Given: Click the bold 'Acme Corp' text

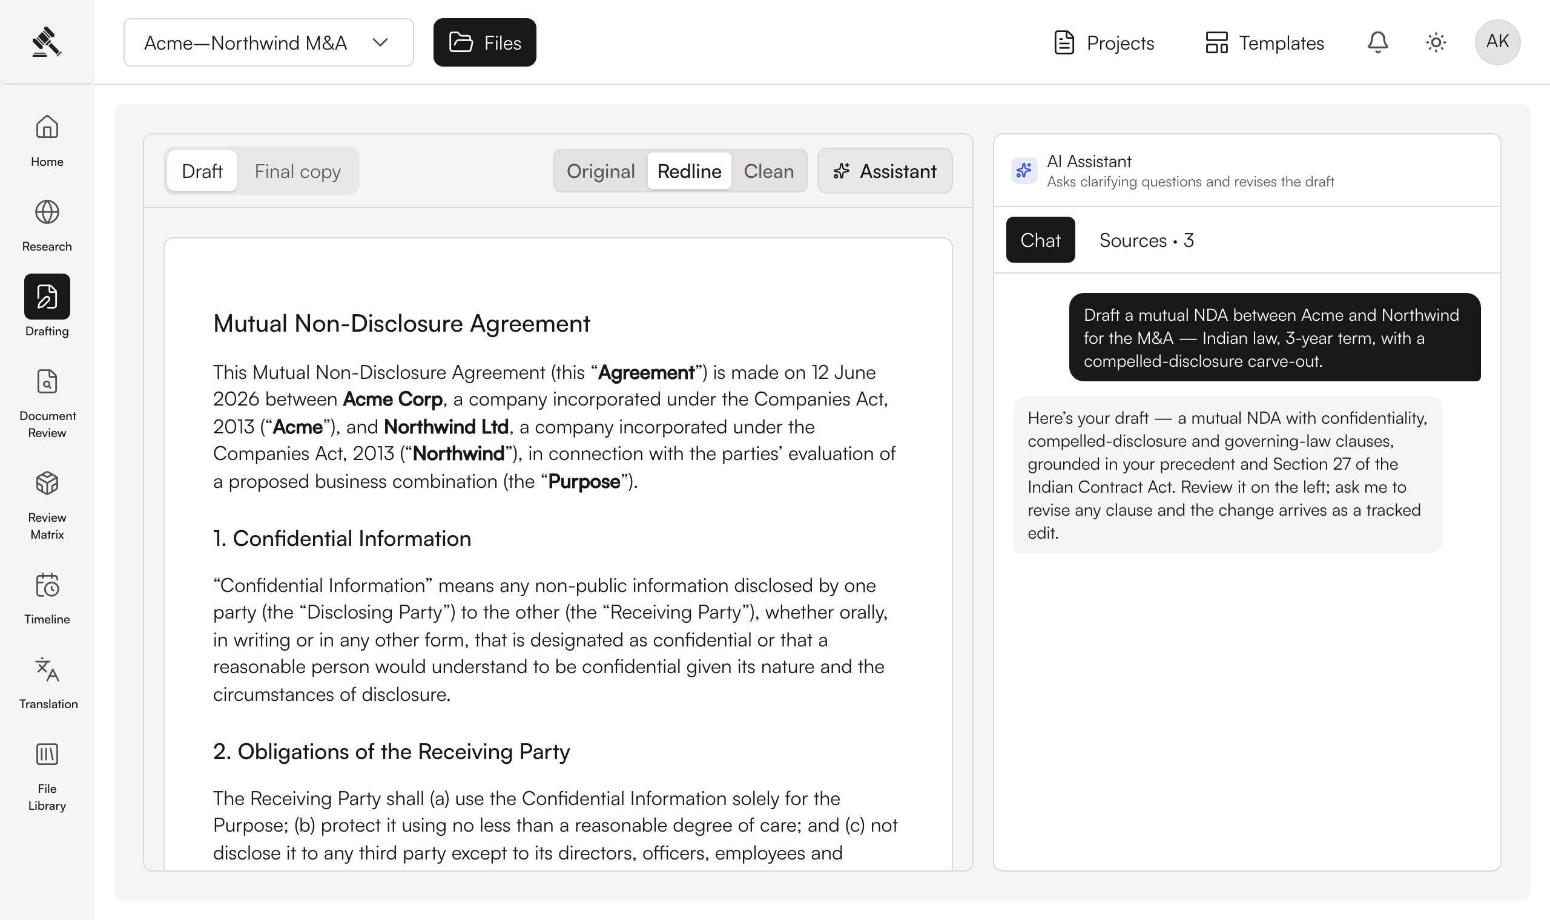Looking at the screenshot, I should tap(392, 399).
